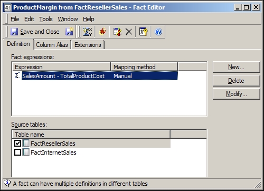
Task: Maximize the Fact Editor window
Action: click(x=247, y=7)
